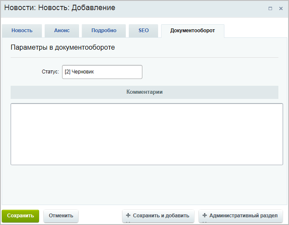Activate the Документооборот tab

pyautogui.click(x=192, y=31)
